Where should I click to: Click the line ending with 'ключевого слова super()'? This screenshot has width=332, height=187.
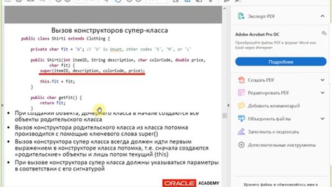[87, 134]
